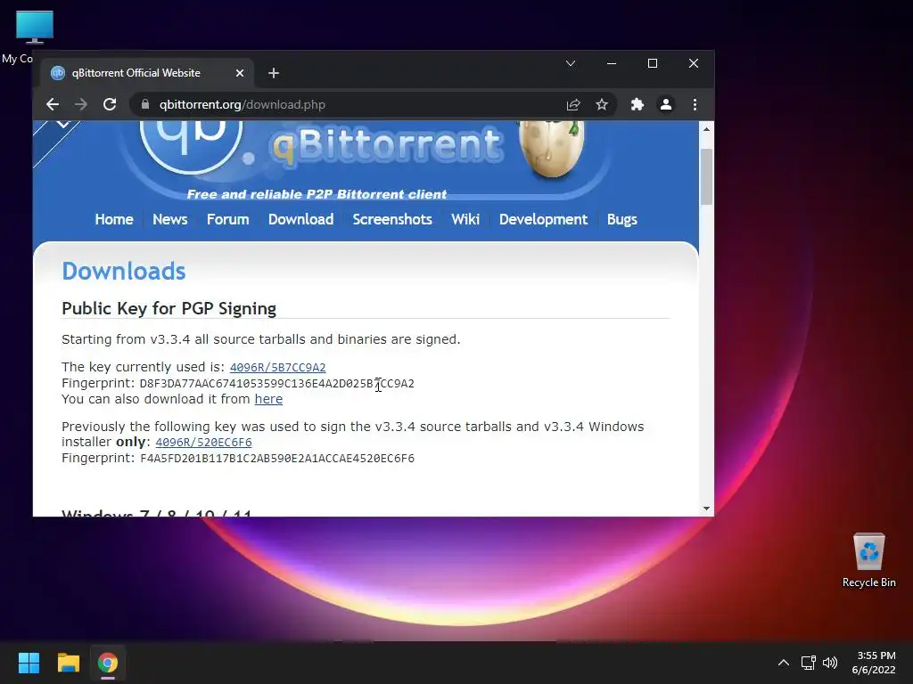913x684 pixels.
Task: Follow the 4096R/520EC6F6 key link
Action: pos(204,443)
